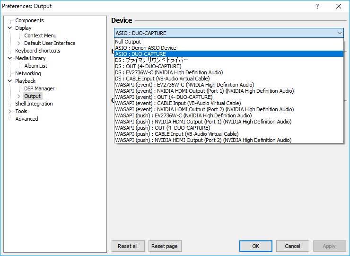This screenshot has width=350, height=256.
Task: Close the Preferences window
Action: [338, 6]
